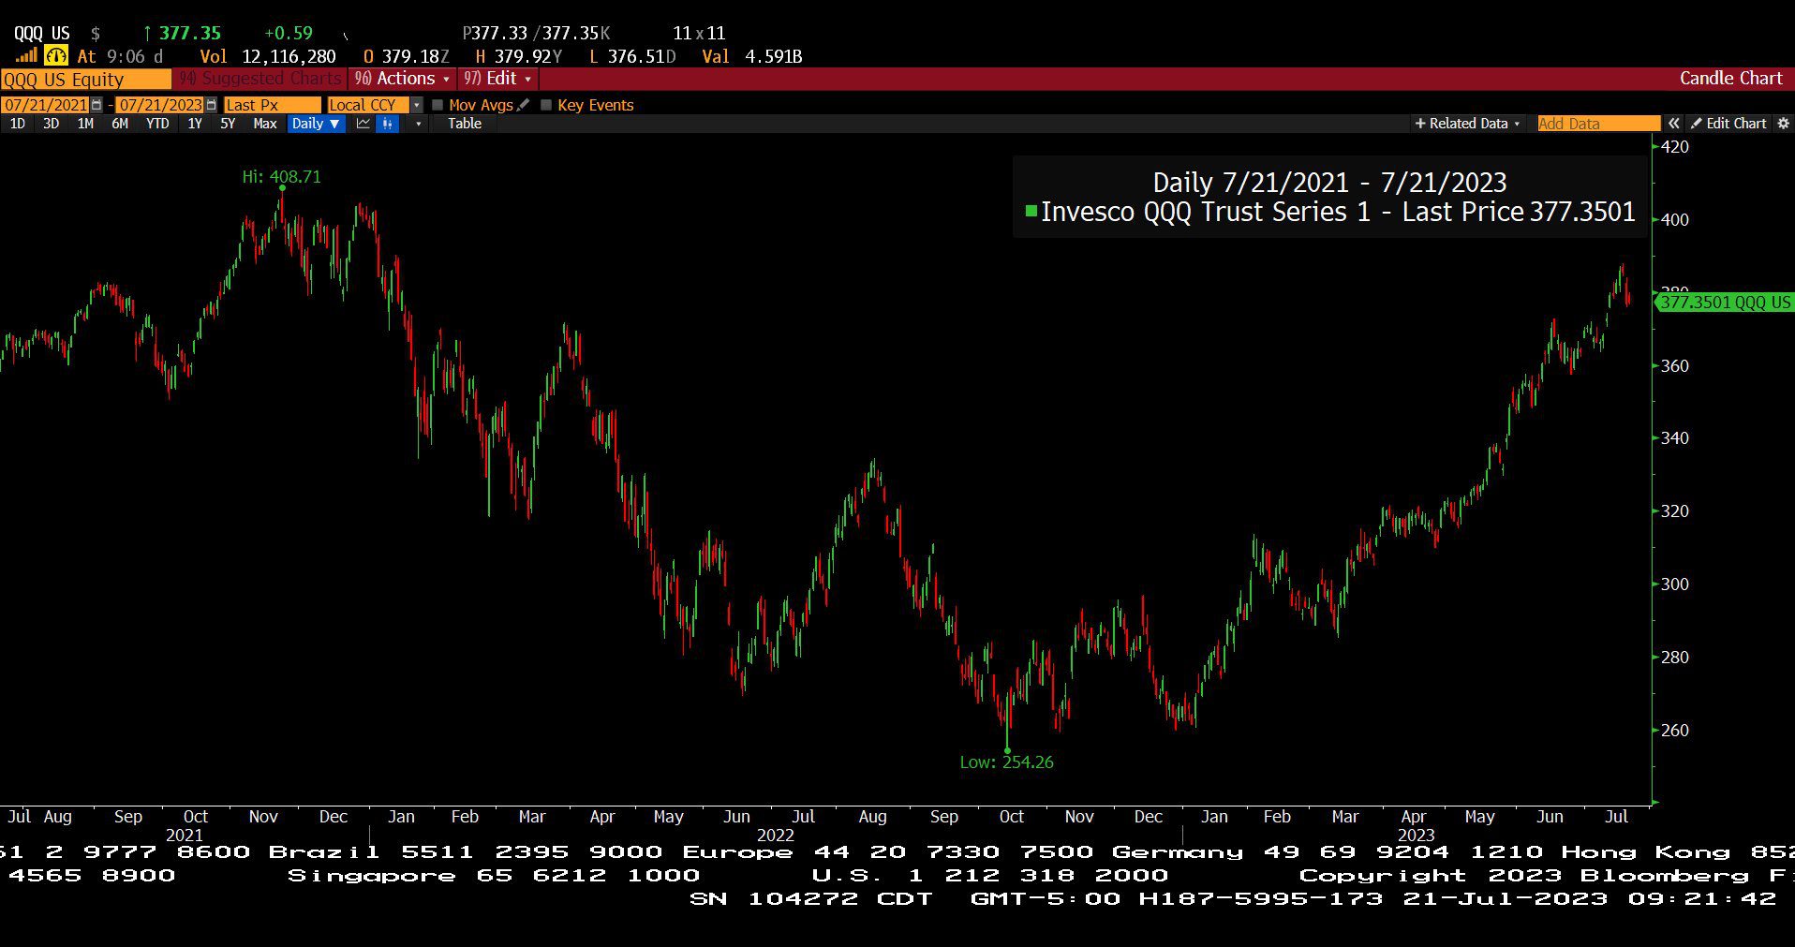The width and height of the screenshot is (1795, 947).
Task: Select the candlestick chart type icon
Action: pyautogui.click(x=387, y=124)
